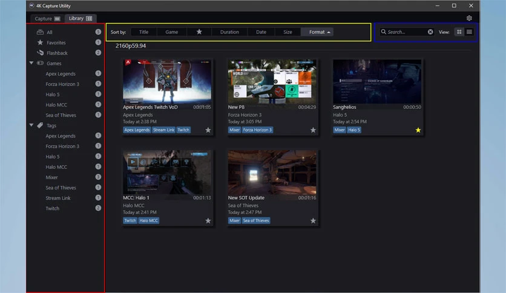Click Mixer tag on Sanghelios clip
The height and width of the screenshot is (293, 506).
coord(340,130)
